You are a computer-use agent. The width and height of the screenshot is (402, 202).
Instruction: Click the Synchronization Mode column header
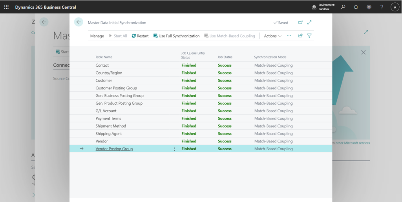[x=270, y=57]
